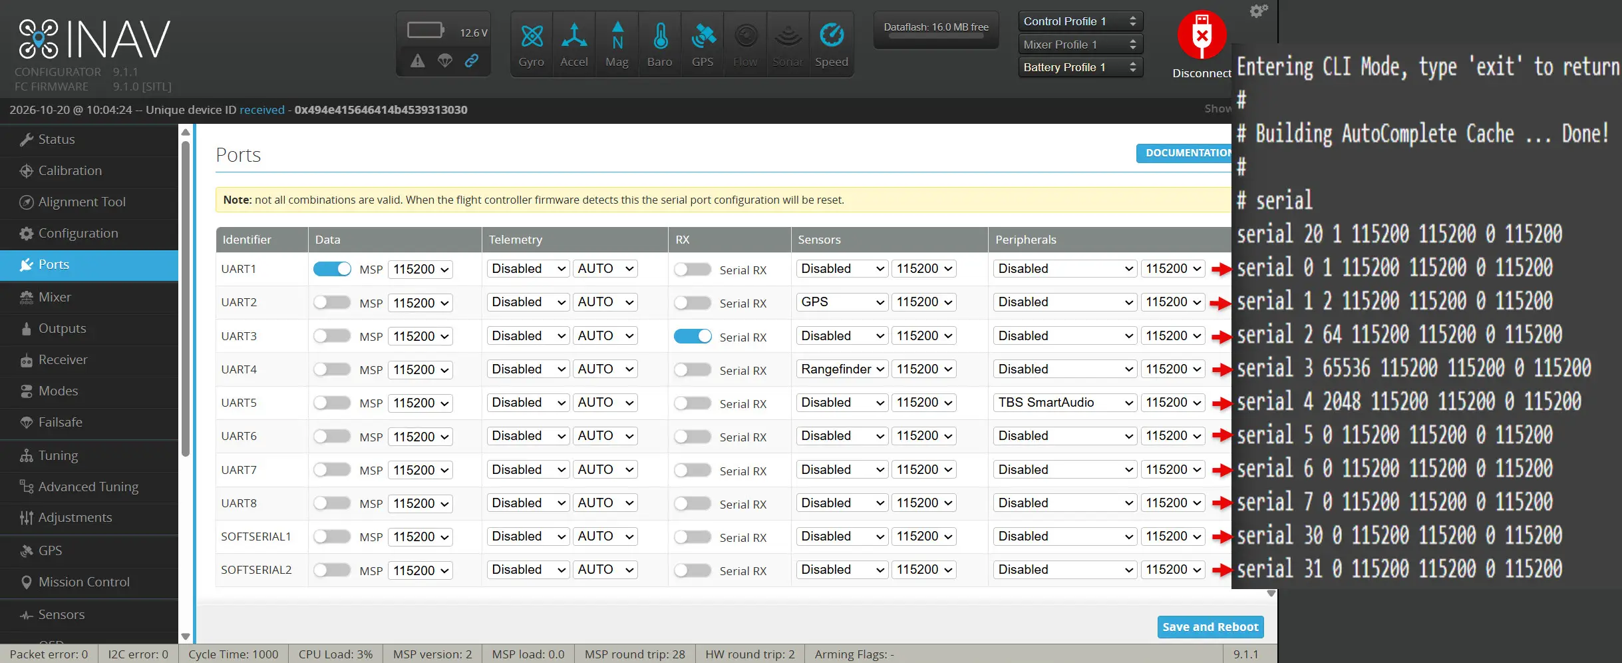Image resolution: width=1622 pixels, height=663 pixels.
Task: Disable the UART1 MSP toggle
Action: [332, 269]
